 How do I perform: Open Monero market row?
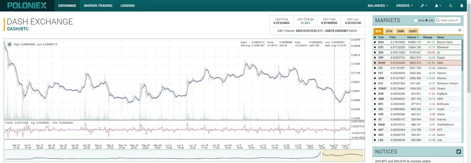pos(418,78)
